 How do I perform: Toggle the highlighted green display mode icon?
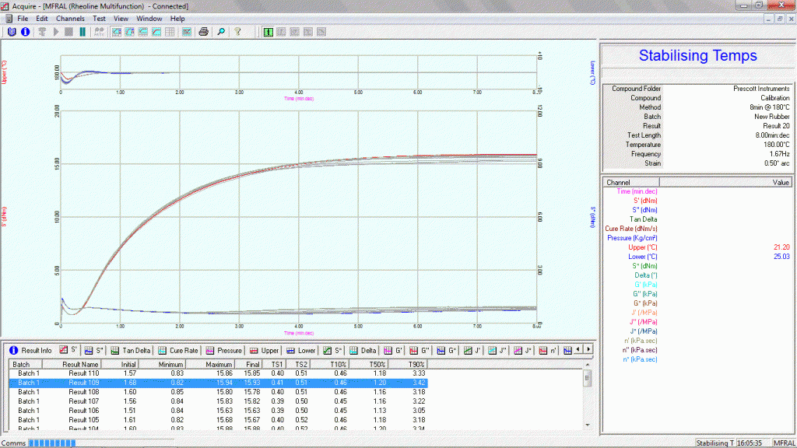point(268,32)
